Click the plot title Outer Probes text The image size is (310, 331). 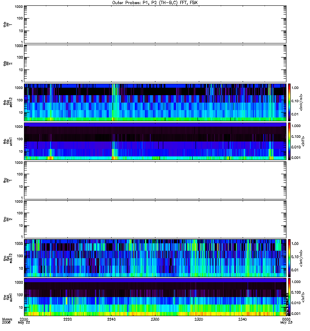tap(155, 2)
